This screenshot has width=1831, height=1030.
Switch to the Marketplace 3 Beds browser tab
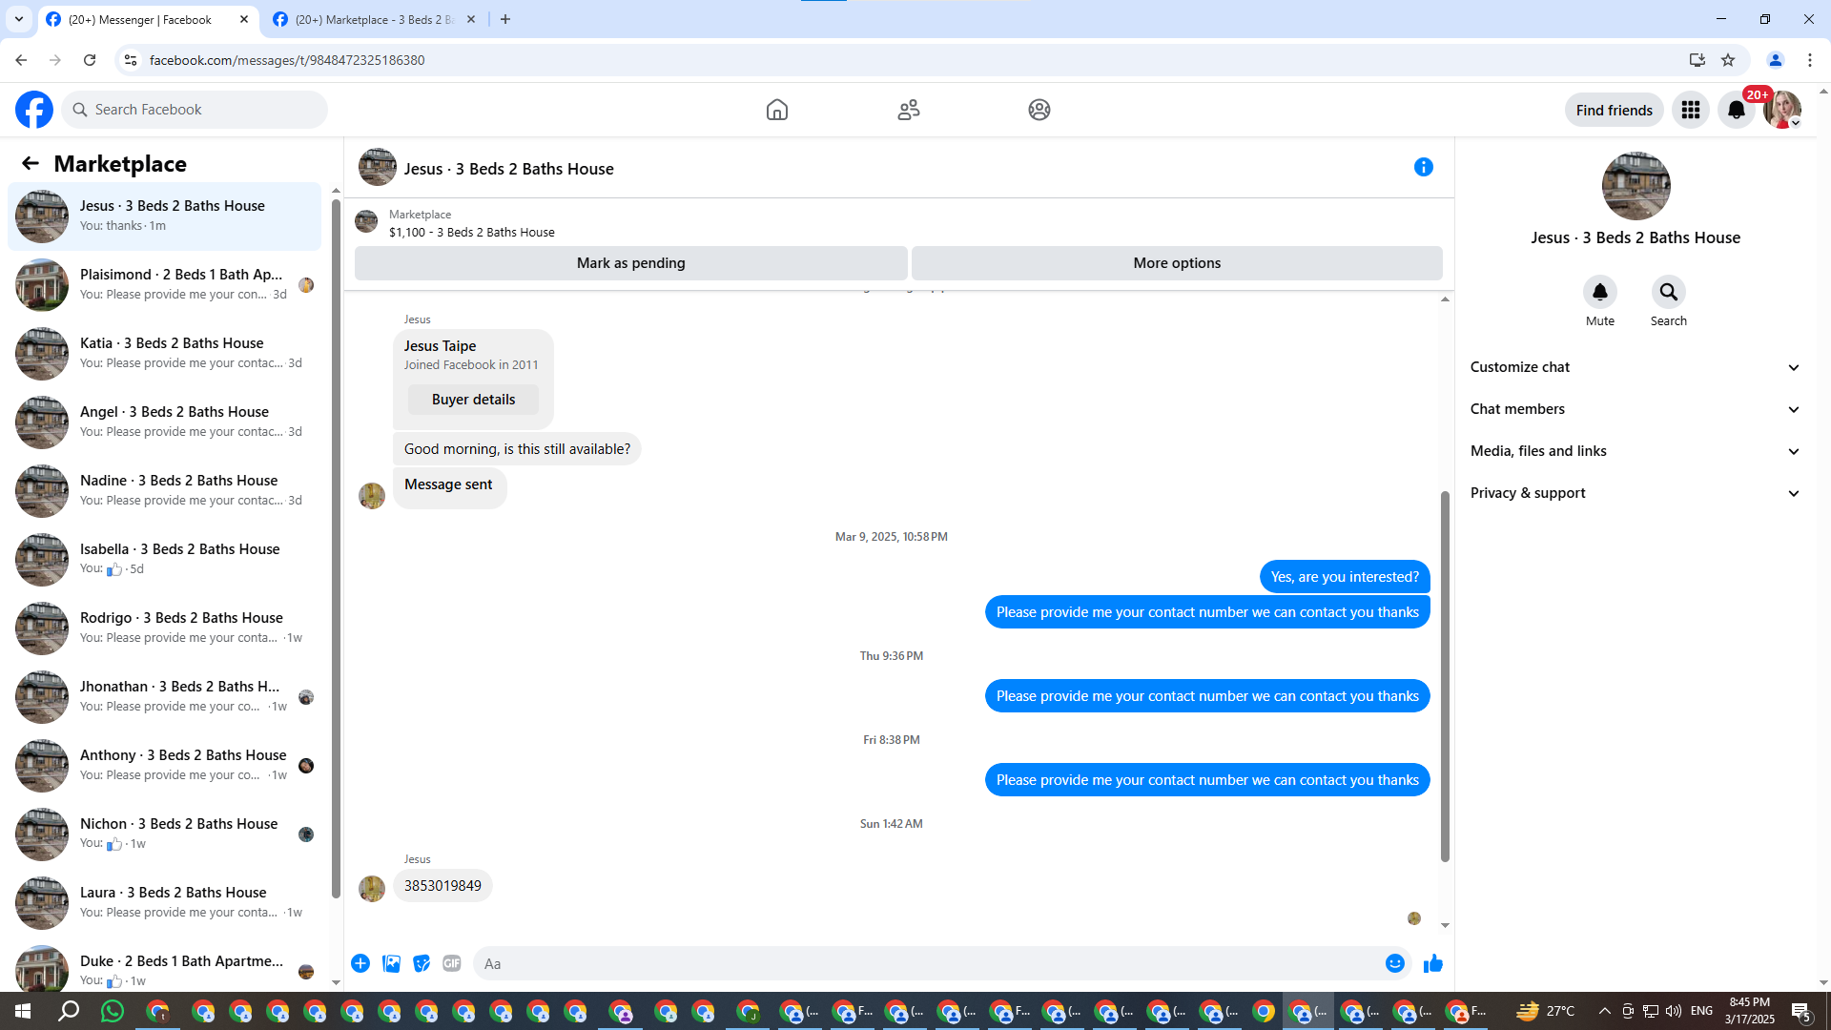coord(372,19)
